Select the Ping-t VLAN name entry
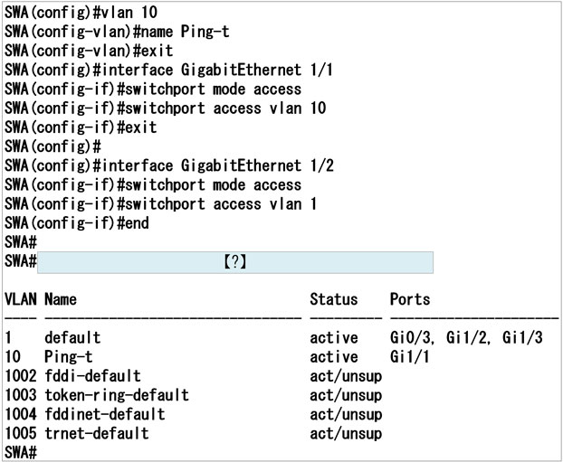Screen dimensions: 563x462 [x=68, y=356]
